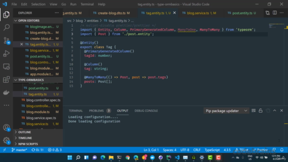The image size is (288, 162).
Task: Click the blog breadcrumb segment
Action: (x=79, y=21)
